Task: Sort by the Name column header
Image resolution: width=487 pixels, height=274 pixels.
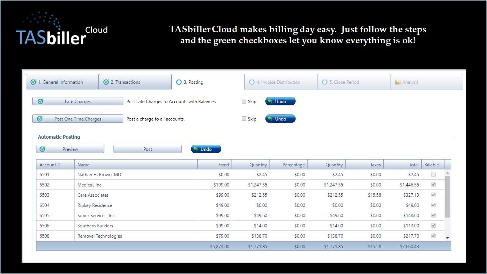Action: pos(136,164)
